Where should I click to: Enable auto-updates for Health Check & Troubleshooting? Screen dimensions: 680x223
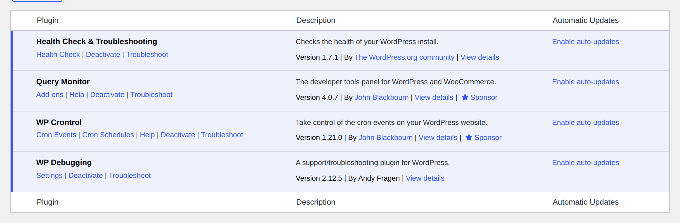[585, 42]
